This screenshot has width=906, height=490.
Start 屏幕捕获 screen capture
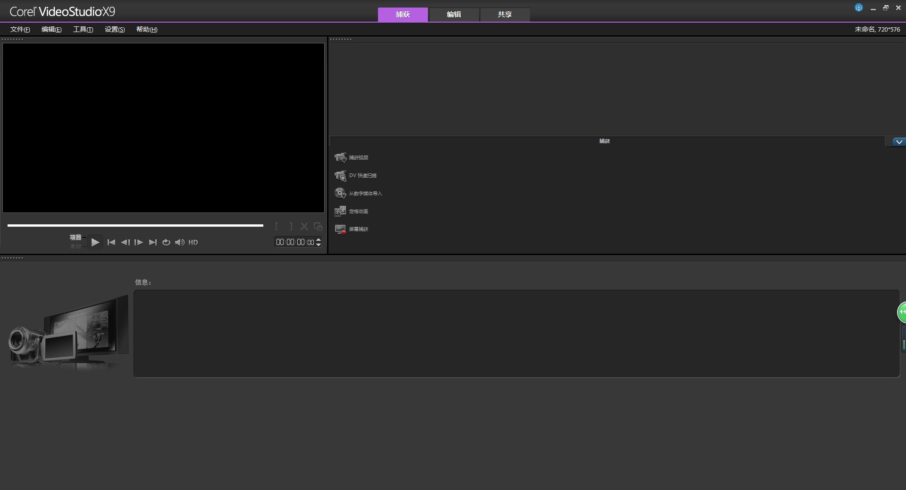(340, 229)
